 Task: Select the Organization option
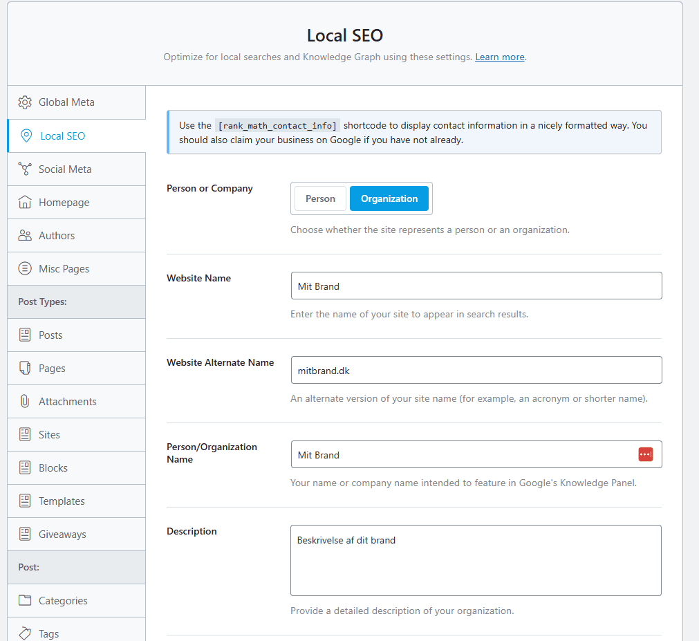(x=389, y=198)
